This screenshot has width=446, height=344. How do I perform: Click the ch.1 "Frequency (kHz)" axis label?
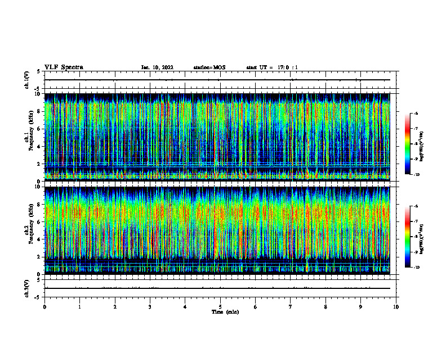tap(31, 131)
